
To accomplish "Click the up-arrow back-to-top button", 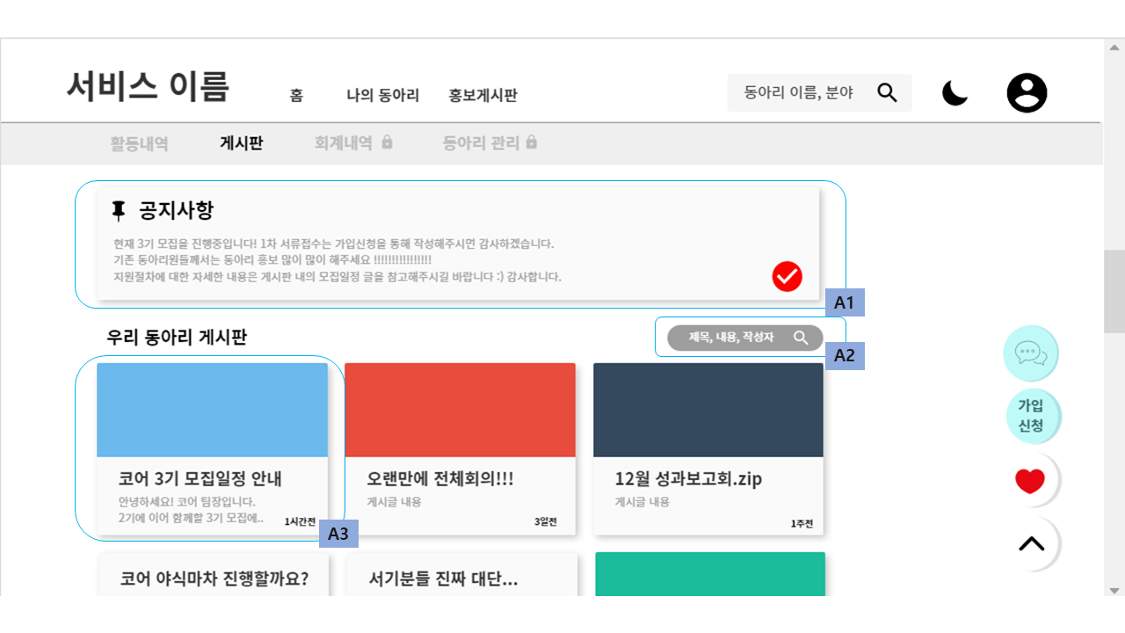I will 1031,543.
